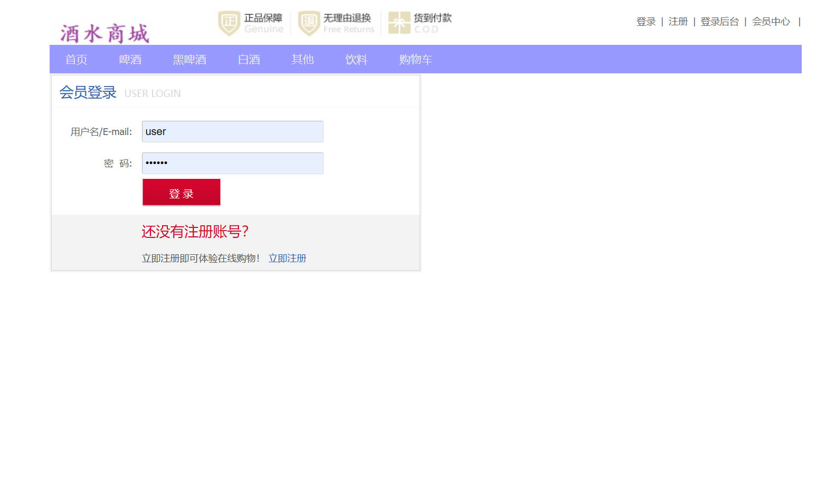Image resolution: width=817 pixels, height=478 pixels.
Task: Open the 会员中心 member center link
Action: pyautogui.click(x=771, y=21)
